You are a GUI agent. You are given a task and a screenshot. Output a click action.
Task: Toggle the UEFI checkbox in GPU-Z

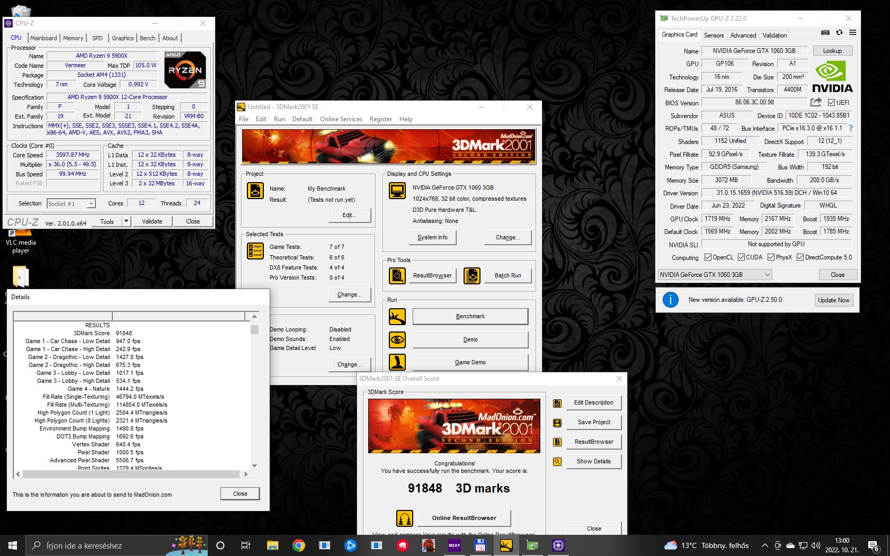click(x=831, y=103)
